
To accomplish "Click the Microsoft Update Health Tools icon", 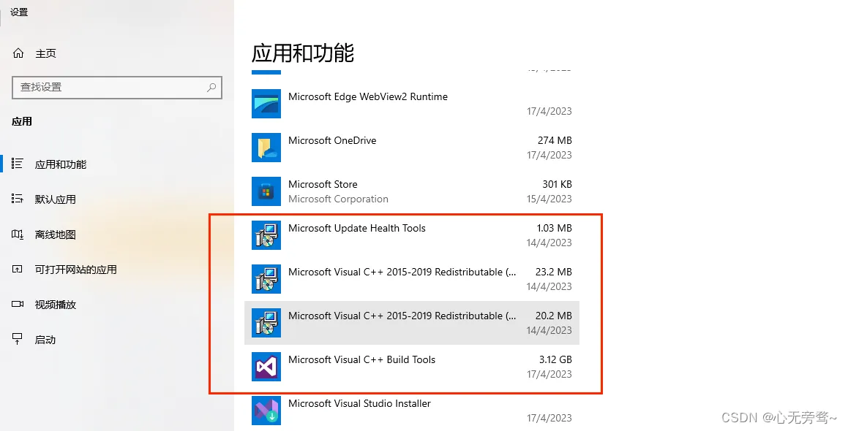I will pos(266,235).
